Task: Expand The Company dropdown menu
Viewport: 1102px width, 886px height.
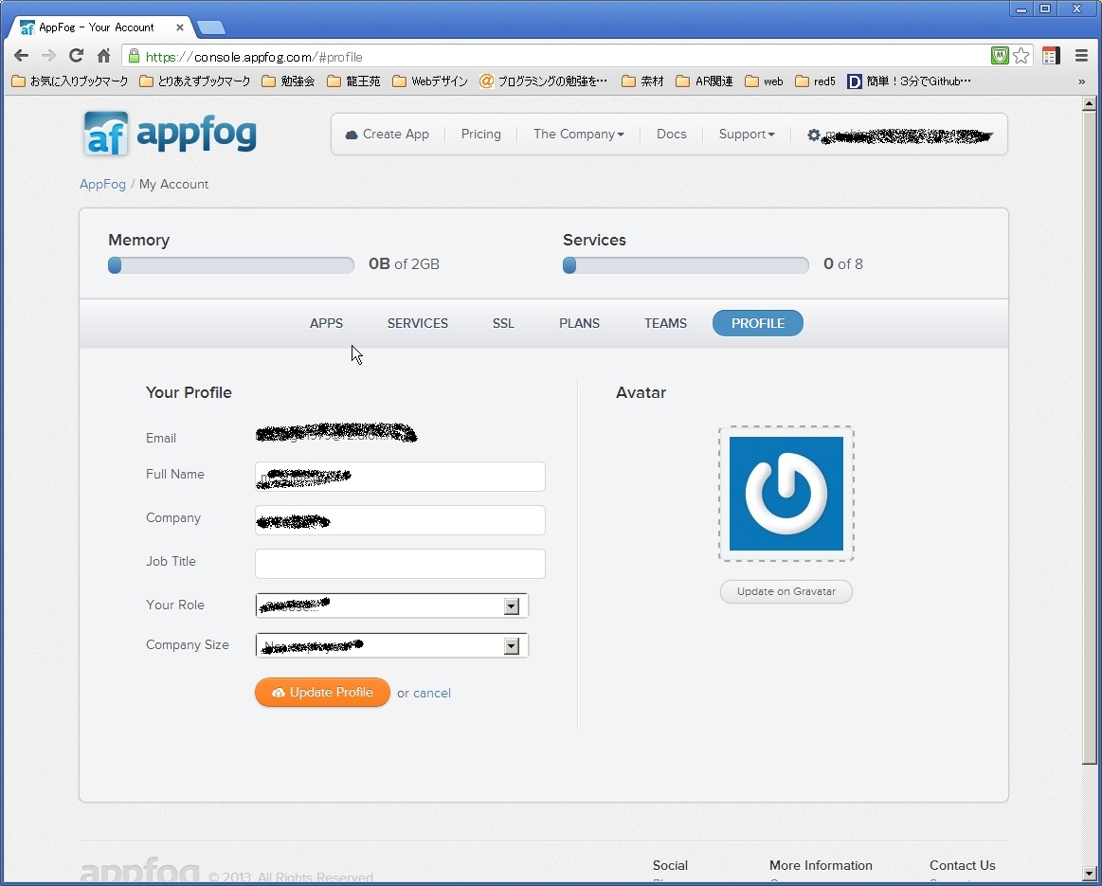Action: point(578,135)
